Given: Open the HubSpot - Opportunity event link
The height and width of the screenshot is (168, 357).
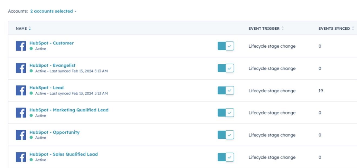Looking at the screenshot, I should click(54, 132).
